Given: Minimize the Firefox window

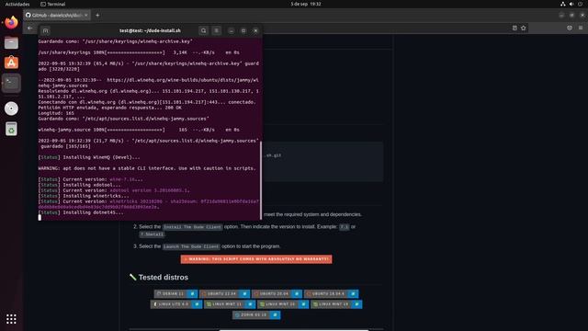Looking at the screenshot, I should (x=561, y=15).
